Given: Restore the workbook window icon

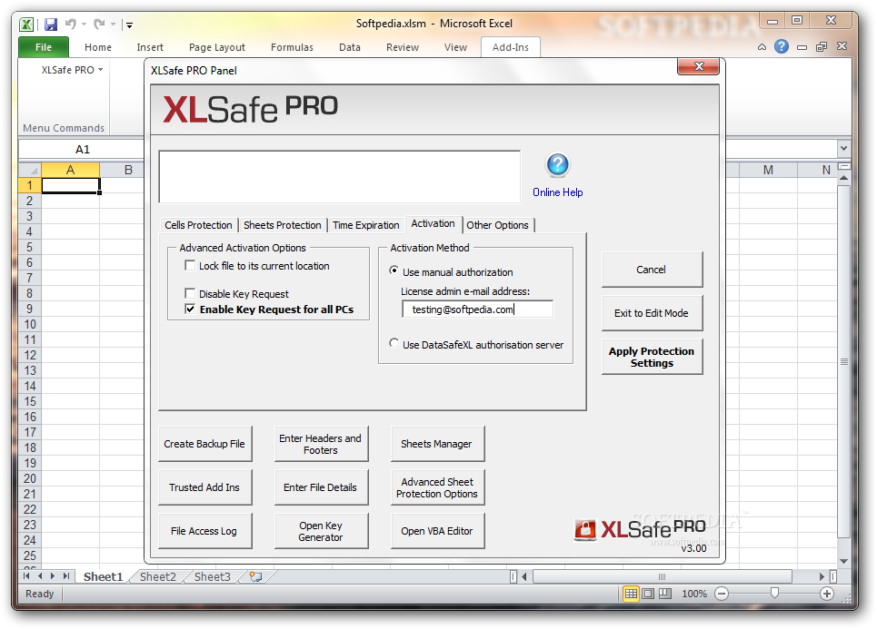Looking at the screenshot, I should [821, 47].
